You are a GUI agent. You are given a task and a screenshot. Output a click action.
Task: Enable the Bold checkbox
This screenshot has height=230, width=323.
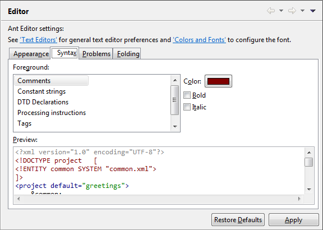tap(187, 95)
